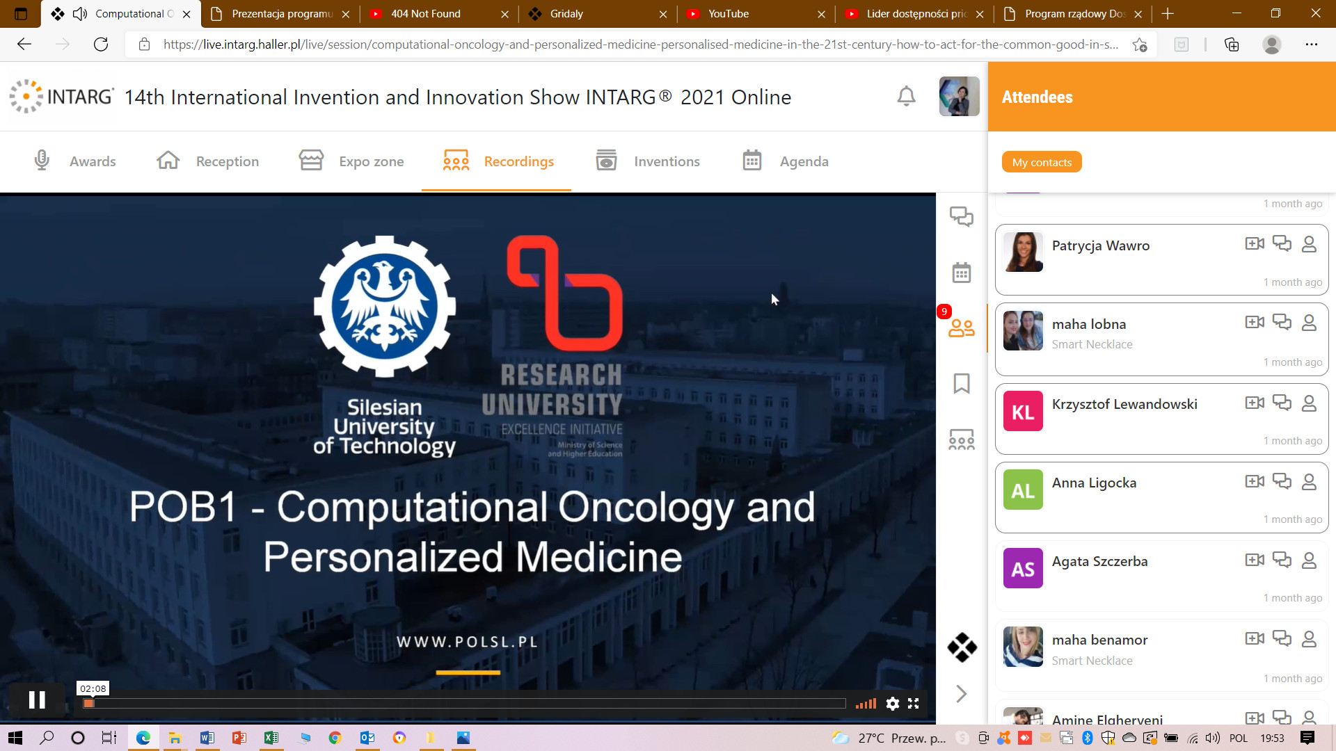Open the sessions grid sidebar icon
This screenshot has width=1336, height=751.
pos(962,439)
